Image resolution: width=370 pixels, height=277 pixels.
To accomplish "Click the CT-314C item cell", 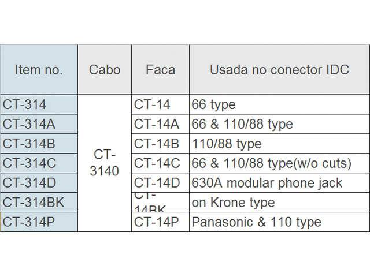I will pos(39,163).
